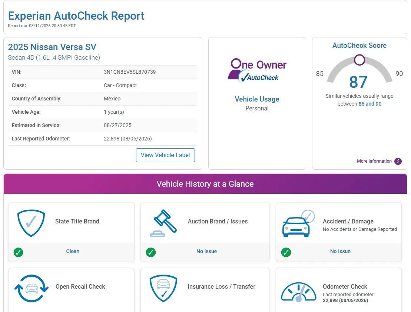The image size is (411, 312).
Task: Click the Report run timestamp text
Action: coord(42,26)
